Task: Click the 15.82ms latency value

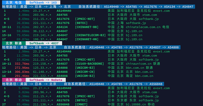Action: pos(23,60)
